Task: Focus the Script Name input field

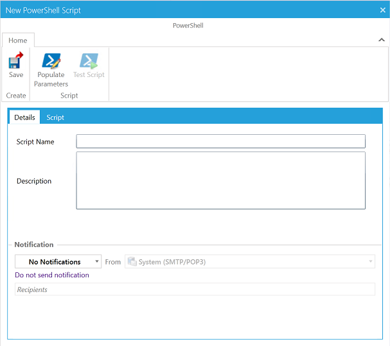Action: coord(220,141)
